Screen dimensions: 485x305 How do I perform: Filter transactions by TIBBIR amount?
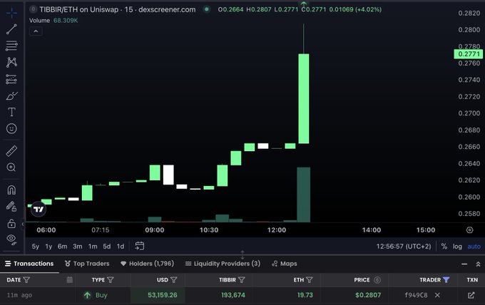click(x=242, y=280)
